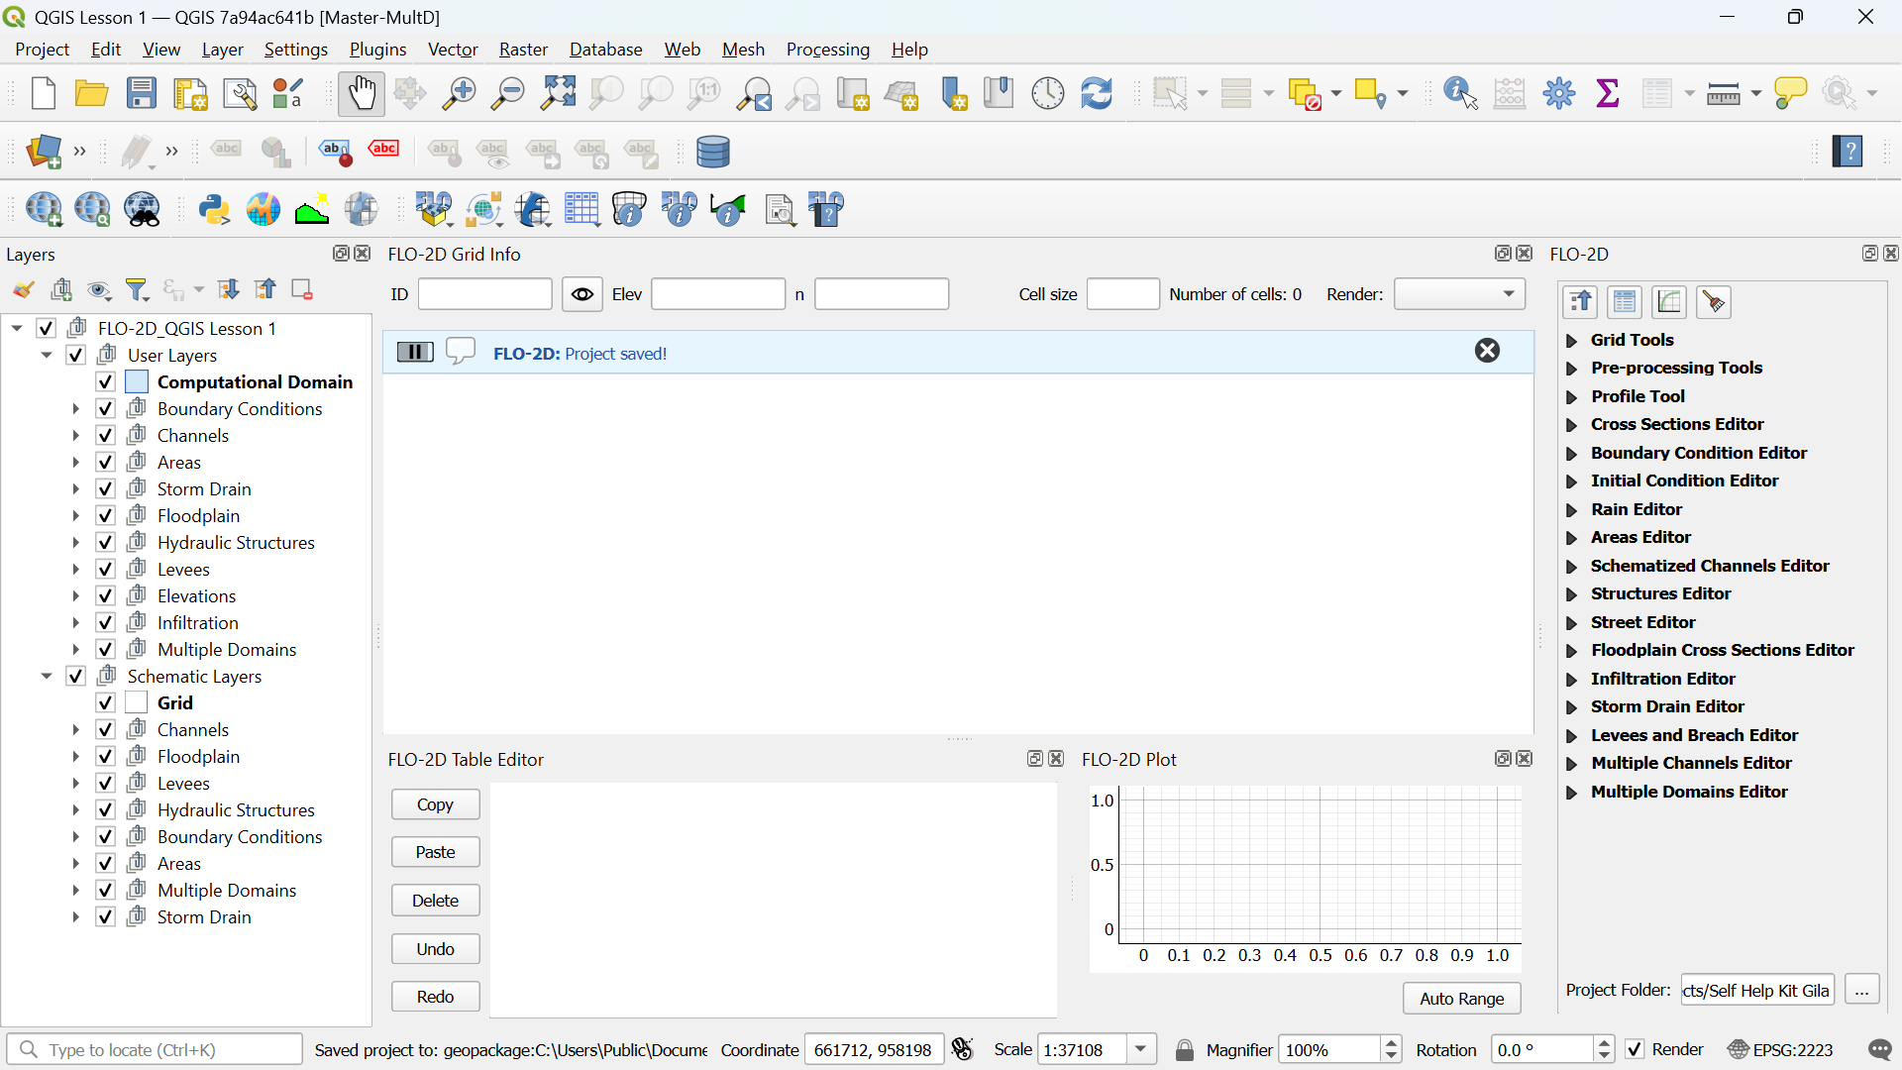Viewport: 1902px width, 1070px height.
Task: Expand the Rain Editor section
Action: click(x=1571, y=510)
